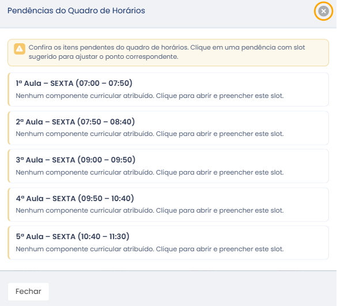Select the 07:00 – 07:50 slot title
Viewport: 337px width, 306px height.
[x=74, y=83]
